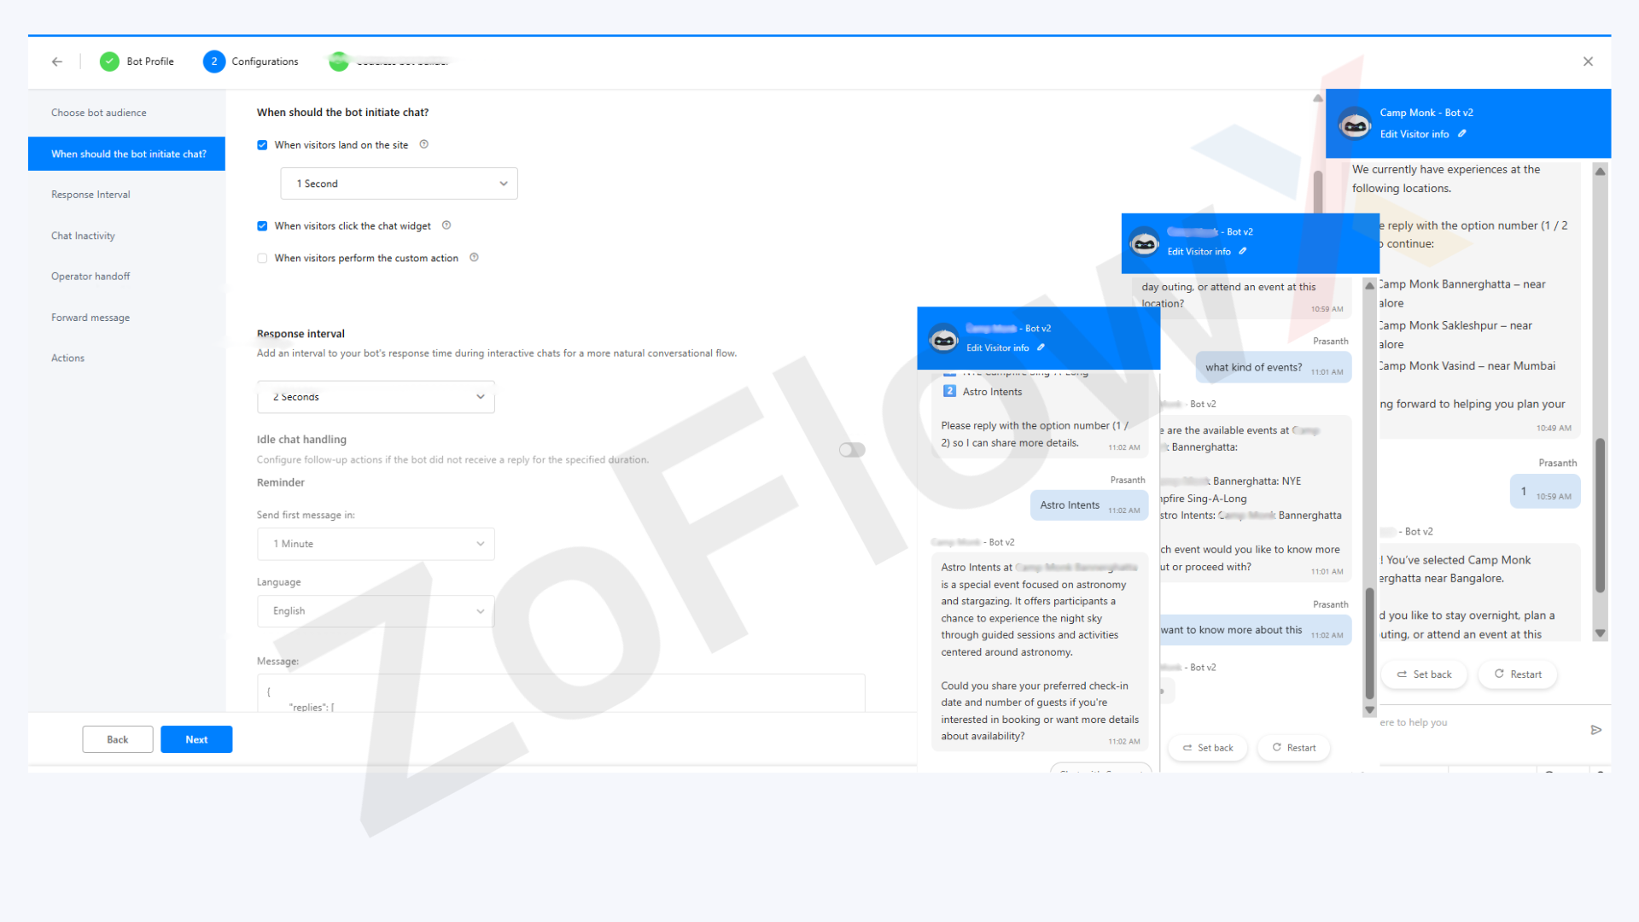Open 'Operator handoff' sidebar item
1639x922 pixels.
(90, 277)
